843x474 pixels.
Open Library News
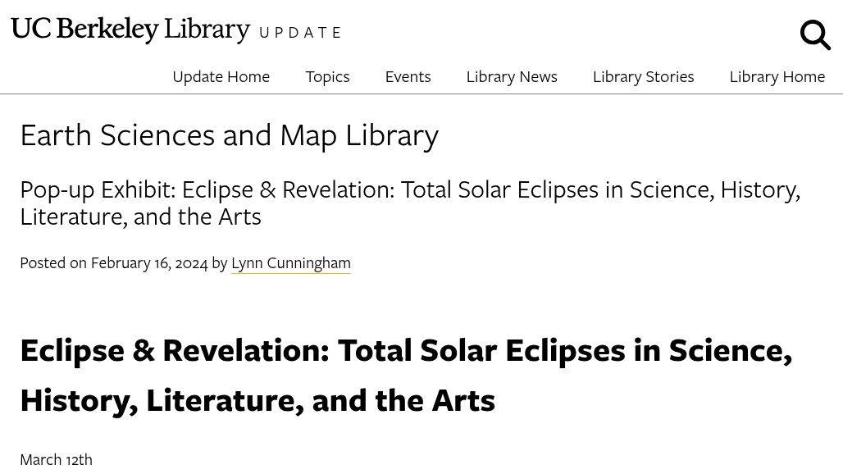click(512, 75)
